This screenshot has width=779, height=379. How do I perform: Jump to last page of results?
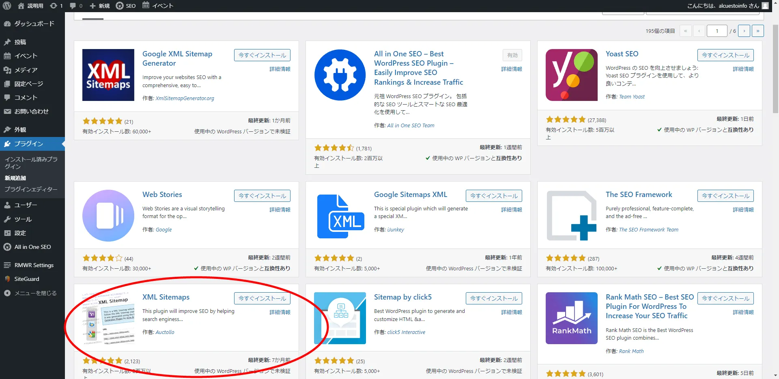[758, 31]
